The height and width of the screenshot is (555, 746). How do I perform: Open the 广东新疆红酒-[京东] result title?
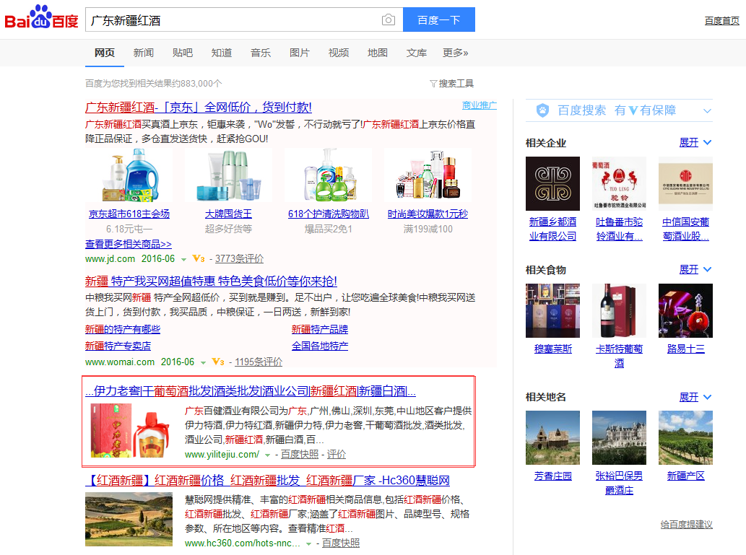[x=199, y=108]
